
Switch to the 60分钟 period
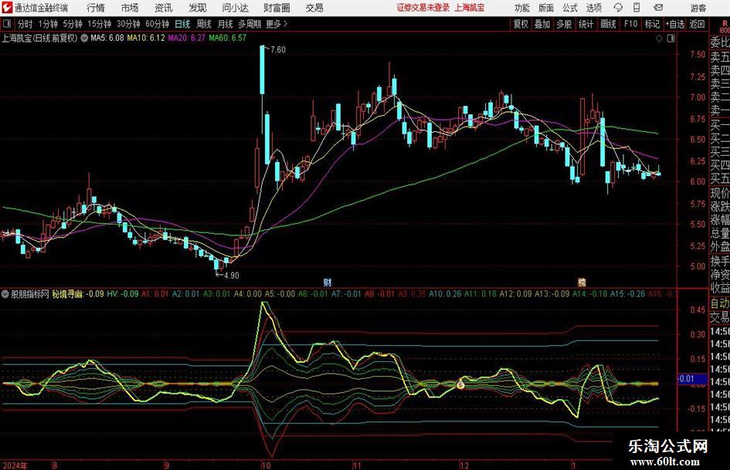pyautogui.click(x=157, y=24)
